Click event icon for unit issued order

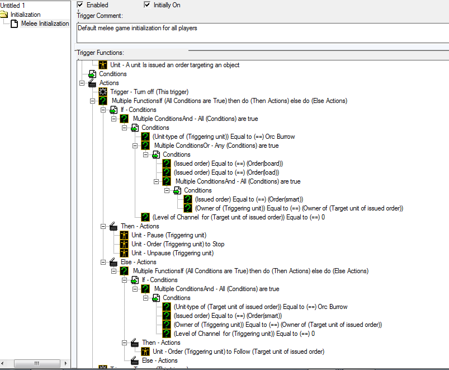click(103, 65)
